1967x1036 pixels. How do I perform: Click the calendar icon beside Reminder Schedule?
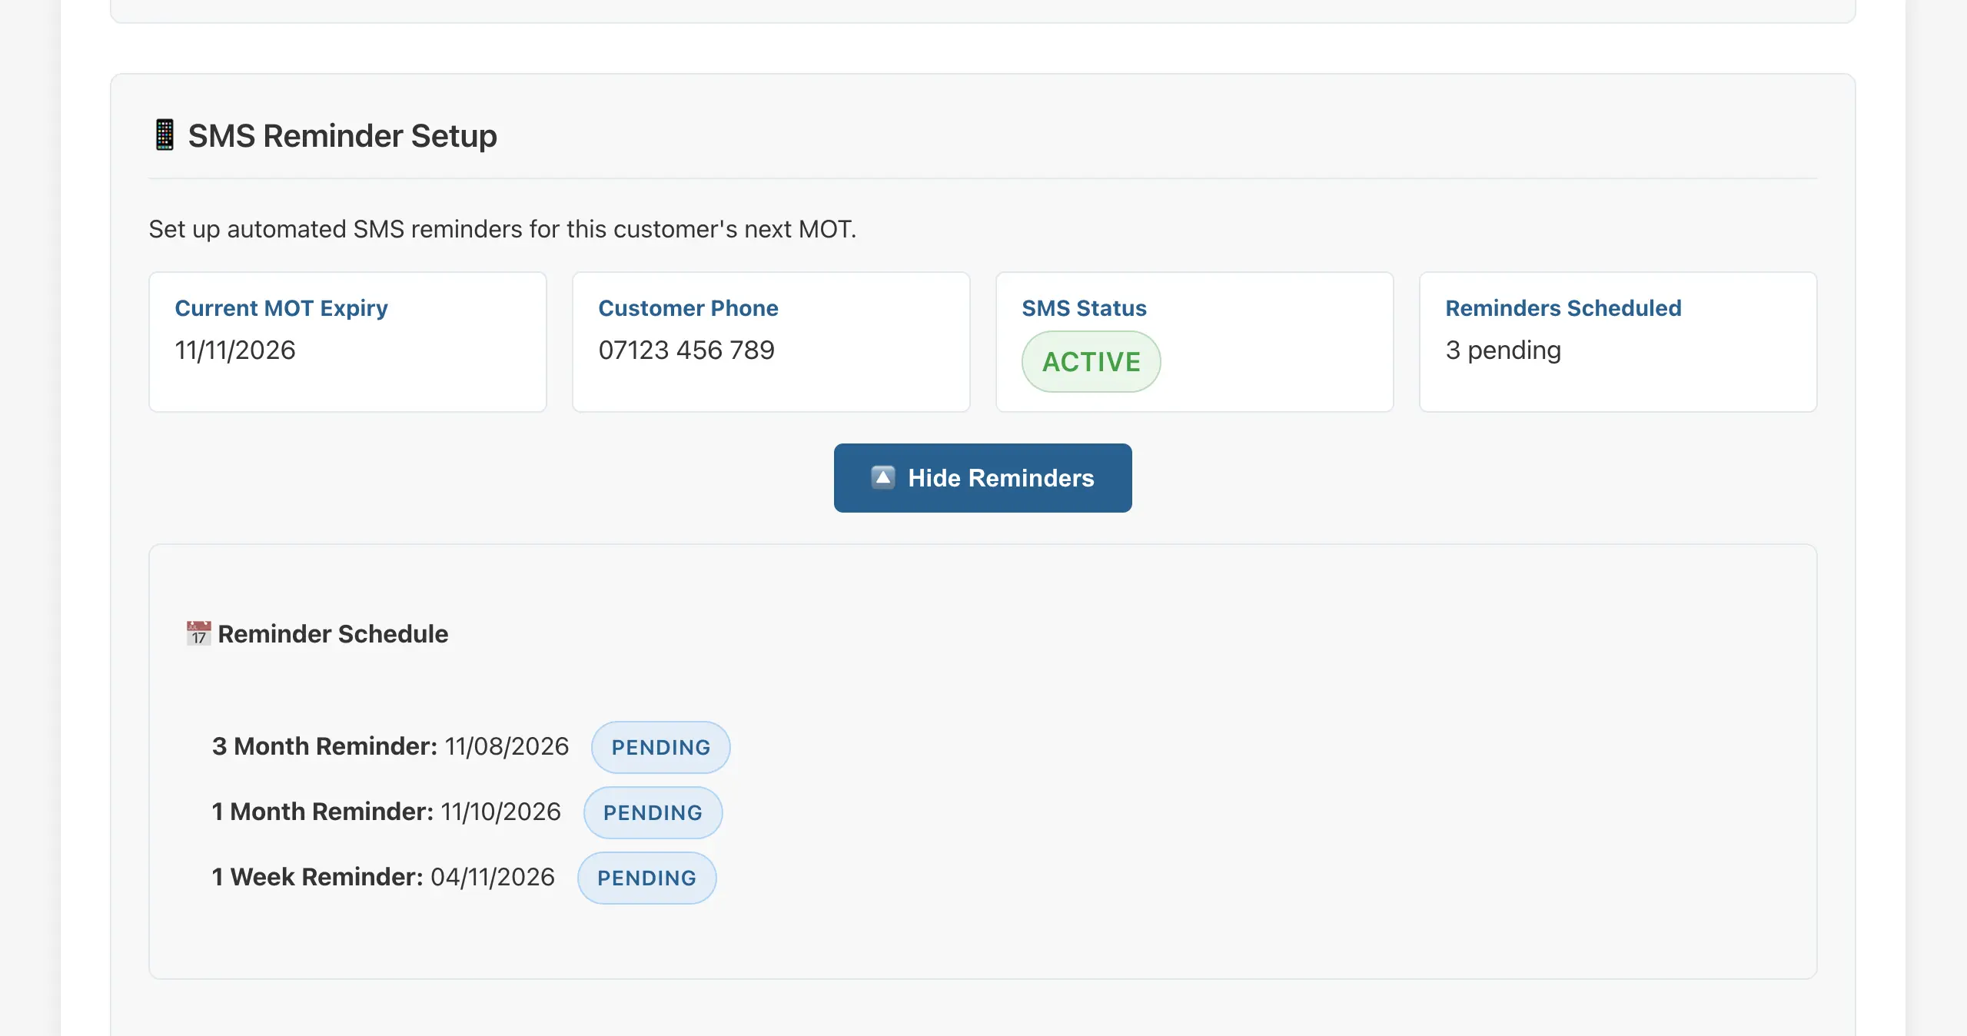198,634
